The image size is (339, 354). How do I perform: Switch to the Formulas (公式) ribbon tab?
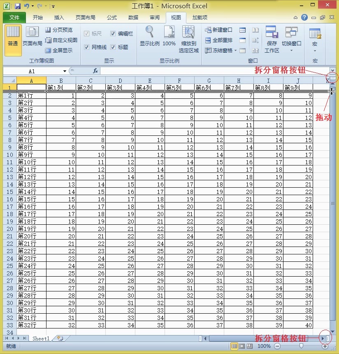coord(112,18)
